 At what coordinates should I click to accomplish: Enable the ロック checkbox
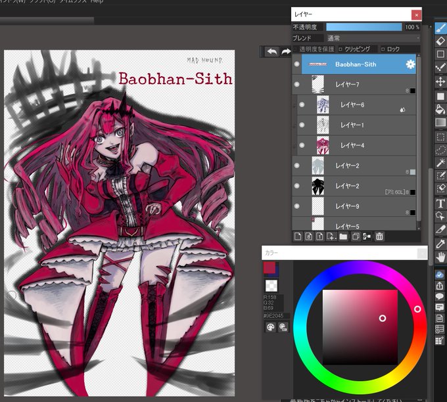pyautogui.click(x=383, y=49)
